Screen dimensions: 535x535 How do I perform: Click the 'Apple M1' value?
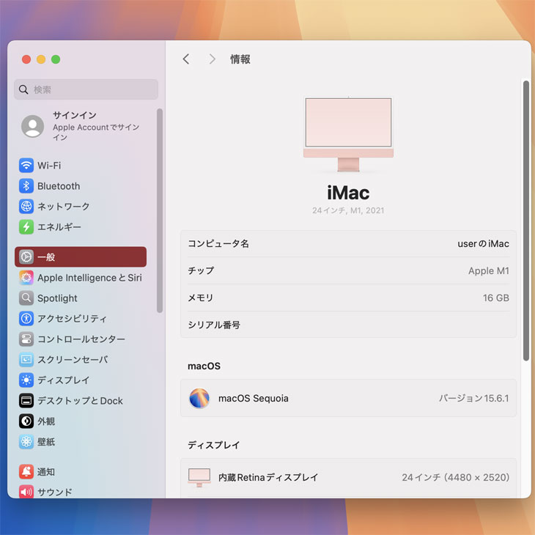(489, 270)
